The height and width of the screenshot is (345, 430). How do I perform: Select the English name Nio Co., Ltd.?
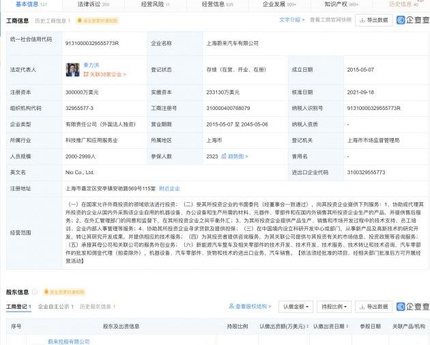80,172
